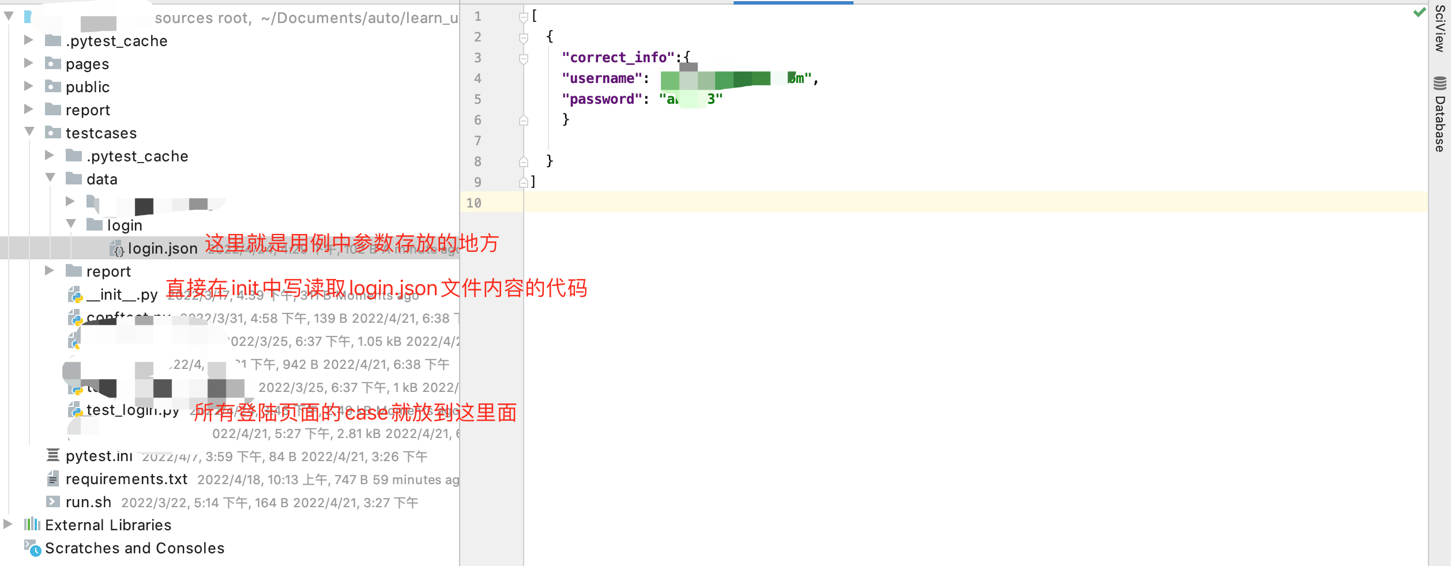The image size is (1451, 566).
Task: Click fold end marker at line 6
Action: point(524,120)
